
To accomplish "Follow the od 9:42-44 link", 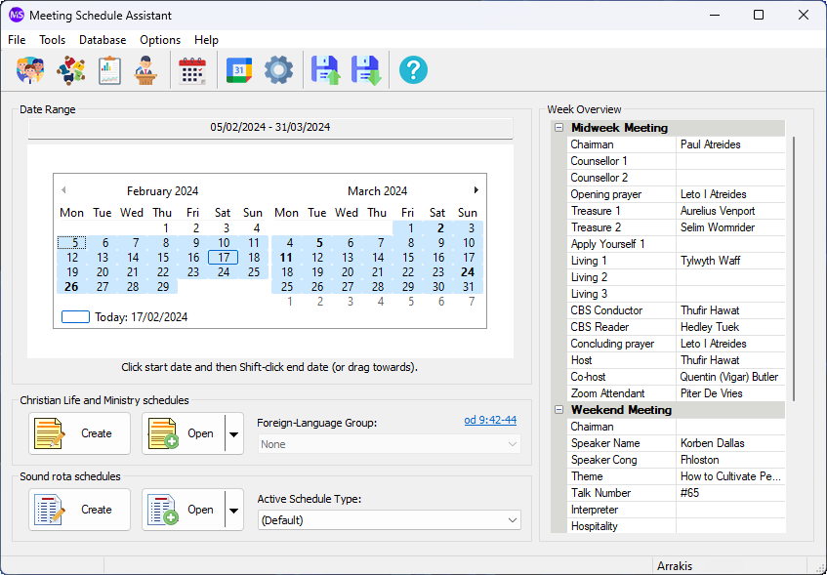I will [x=490, y=420].
